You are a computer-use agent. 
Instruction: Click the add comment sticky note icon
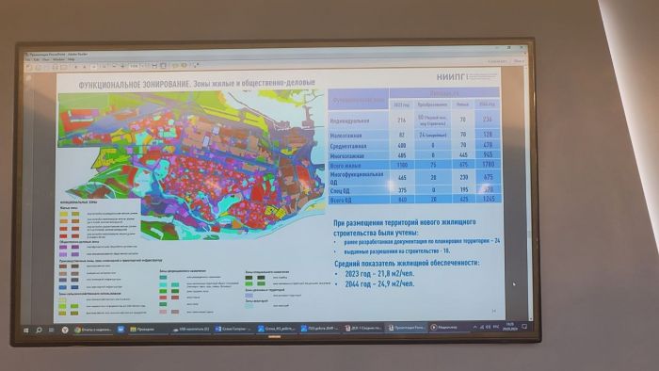(x=175, y=66)
